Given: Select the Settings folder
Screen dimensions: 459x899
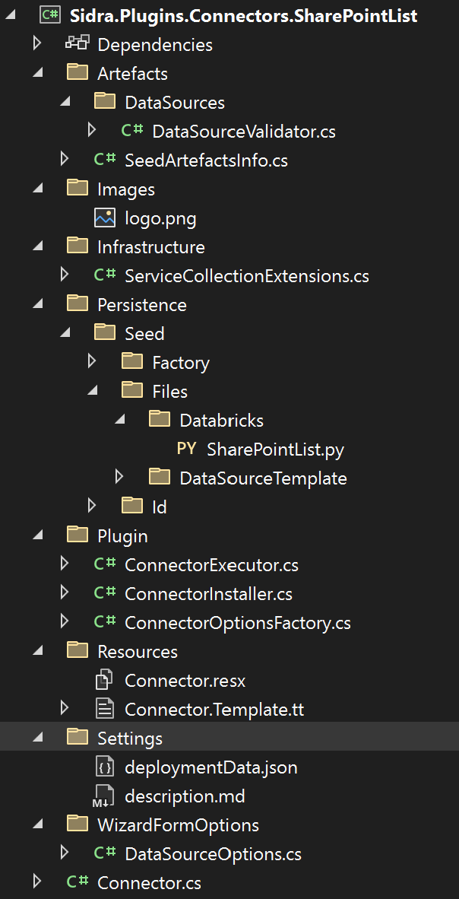Looking at the screenshot, I should 129,738.
